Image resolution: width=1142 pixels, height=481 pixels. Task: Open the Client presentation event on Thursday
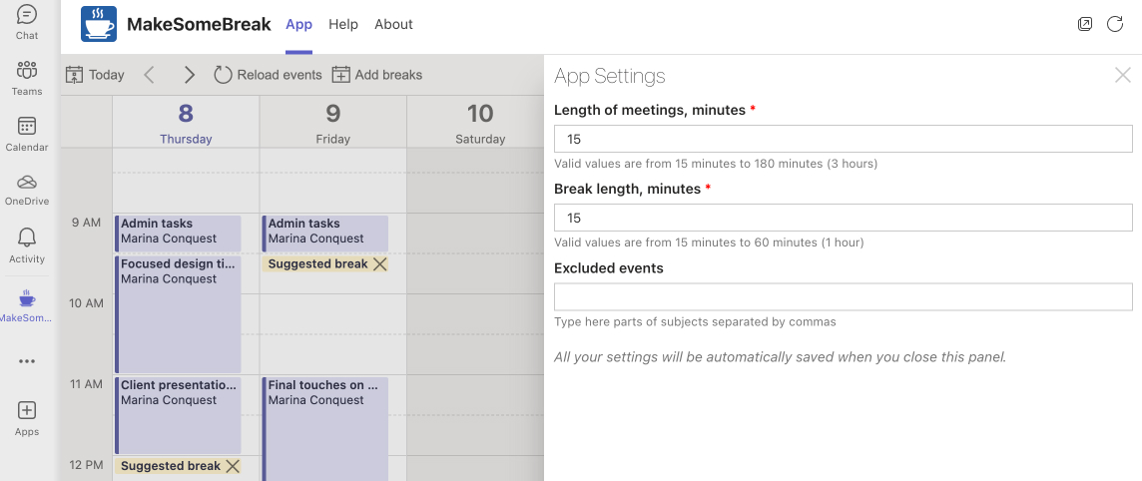point(178,415)
